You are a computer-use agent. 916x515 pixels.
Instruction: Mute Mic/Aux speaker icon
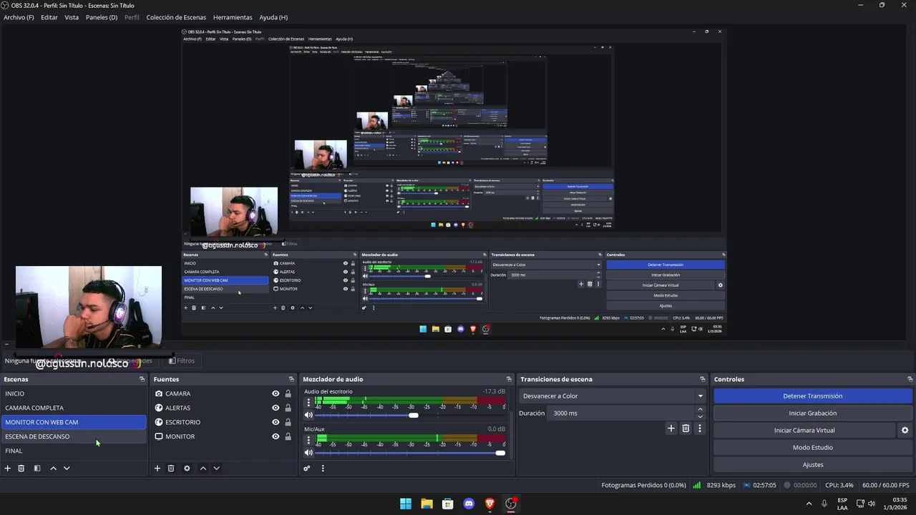click(x=309, y=452)
